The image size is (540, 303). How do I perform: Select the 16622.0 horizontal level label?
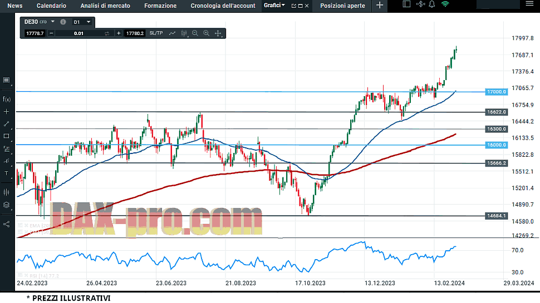pos(496,112)
